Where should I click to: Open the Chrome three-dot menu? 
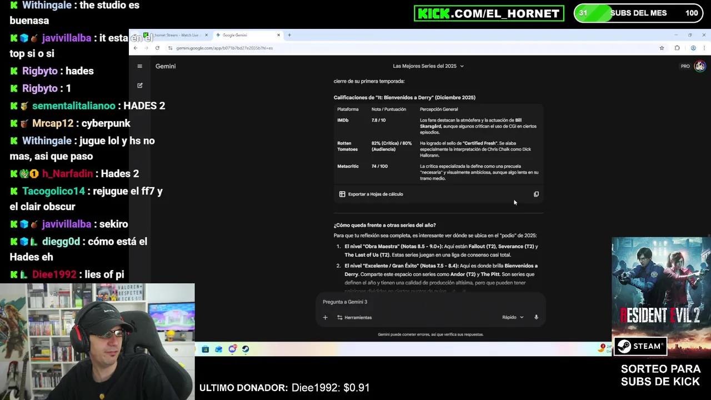pos(704,48)
